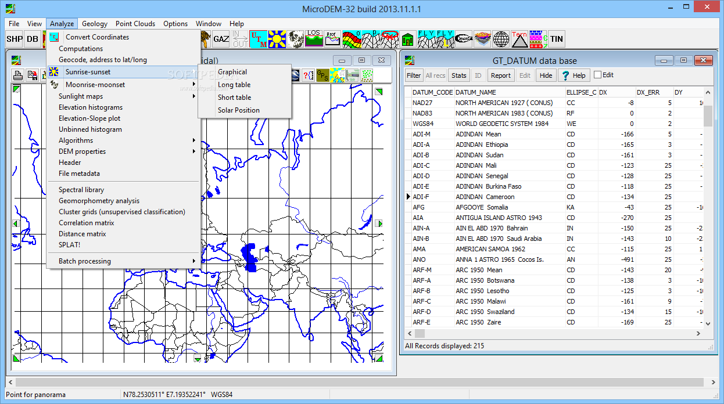Click the Filter button
Viewport: 724px width, 404px height.
tap(414, 75)
